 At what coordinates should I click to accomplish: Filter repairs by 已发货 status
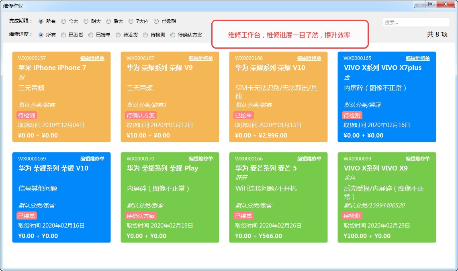pyautogui.click(x=63, y=35)
